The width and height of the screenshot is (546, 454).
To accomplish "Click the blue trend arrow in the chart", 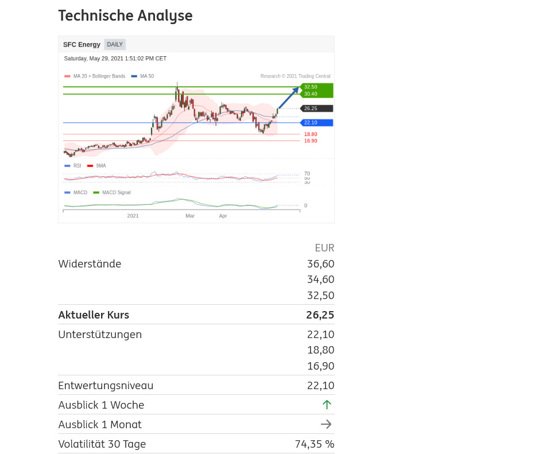I will pos(288,98).
